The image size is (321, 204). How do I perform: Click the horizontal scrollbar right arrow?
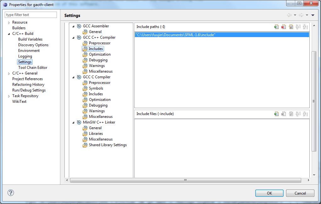coord(308,180)
